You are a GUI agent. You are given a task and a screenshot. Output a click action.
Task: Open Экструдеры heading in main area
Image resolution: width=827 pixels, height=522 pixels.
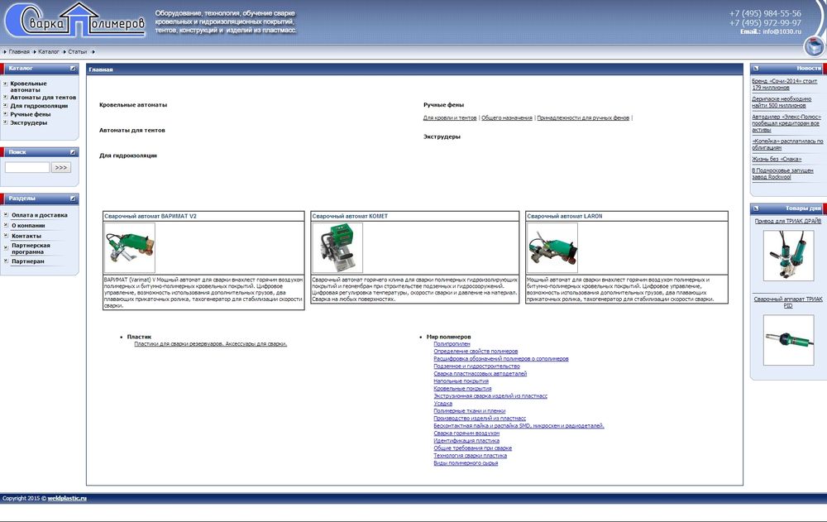442,136
